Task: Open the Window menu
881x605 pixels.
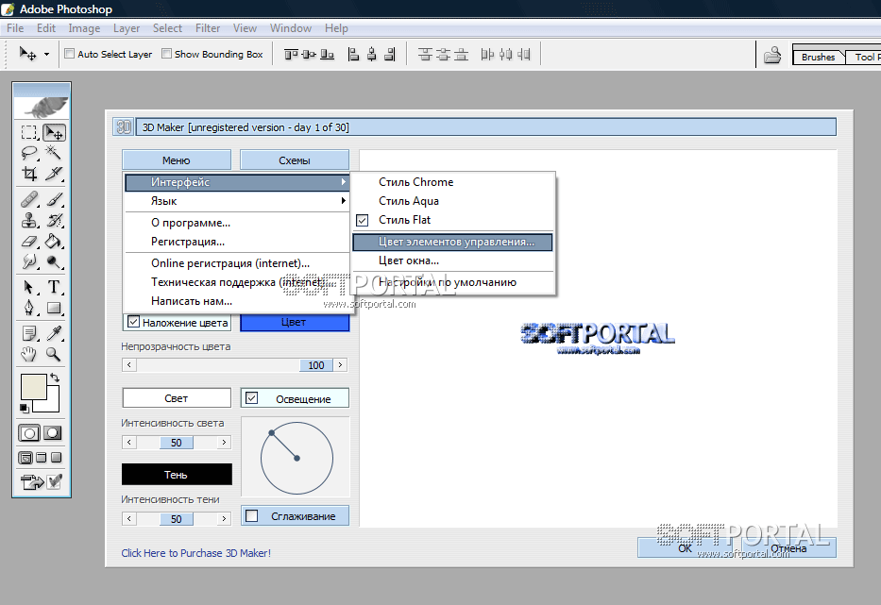Action: point(291,28)
